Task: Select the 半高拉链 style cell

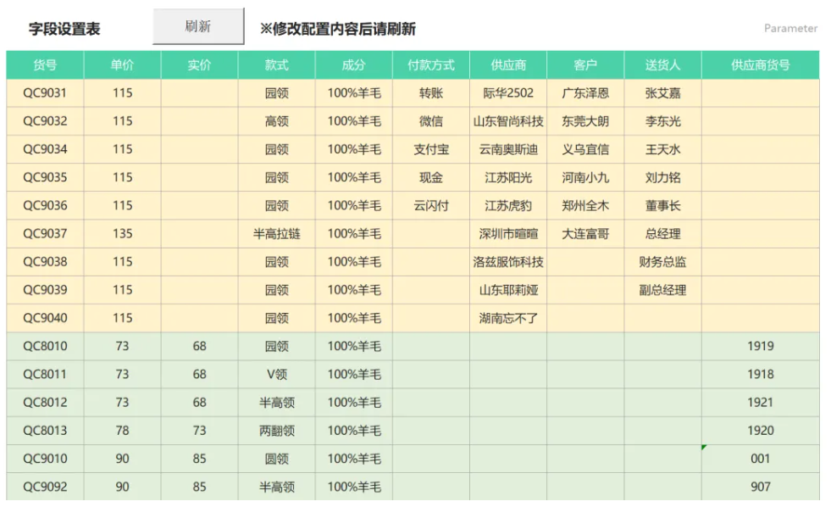Action: coord(277,234)
